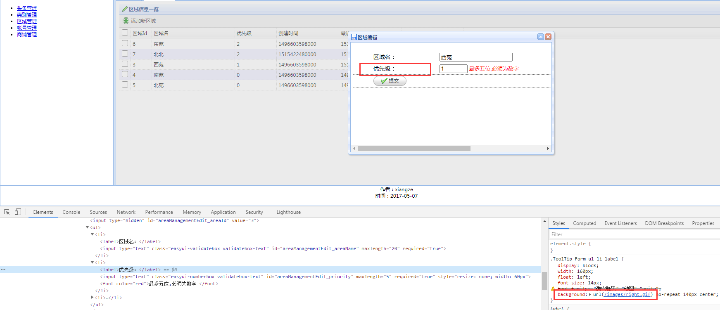Click the pencil icon beside 区域信息一览
720x310 pixels.
tap(125, 9)
